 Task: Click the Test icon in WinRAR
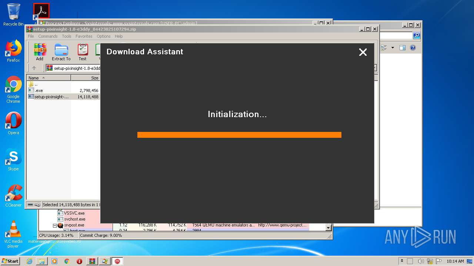pos(83,52)
